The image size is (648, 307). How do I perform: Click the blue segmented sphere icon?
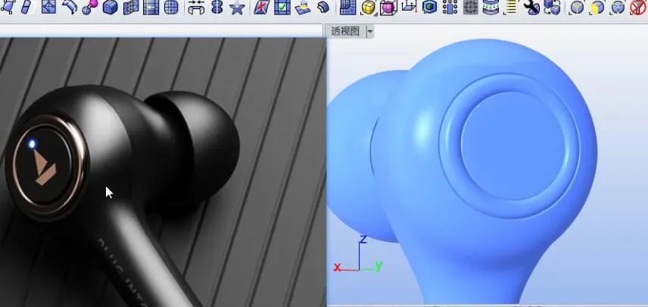click(x=618, y=8)
